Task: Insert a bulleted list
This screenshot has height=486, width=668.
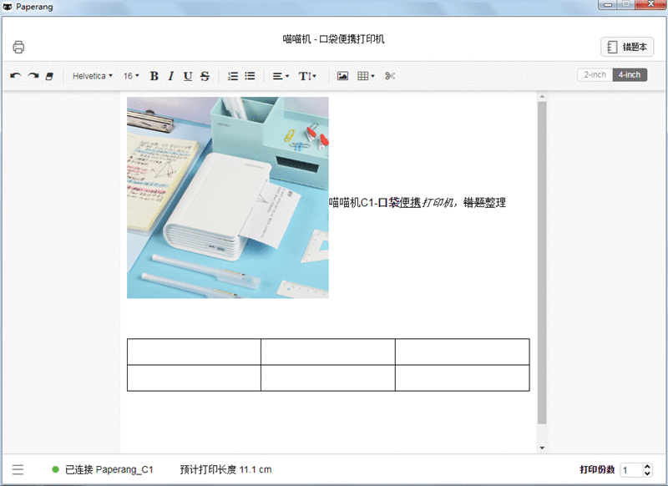Action: pyautogui.click(x=250, y=76)
